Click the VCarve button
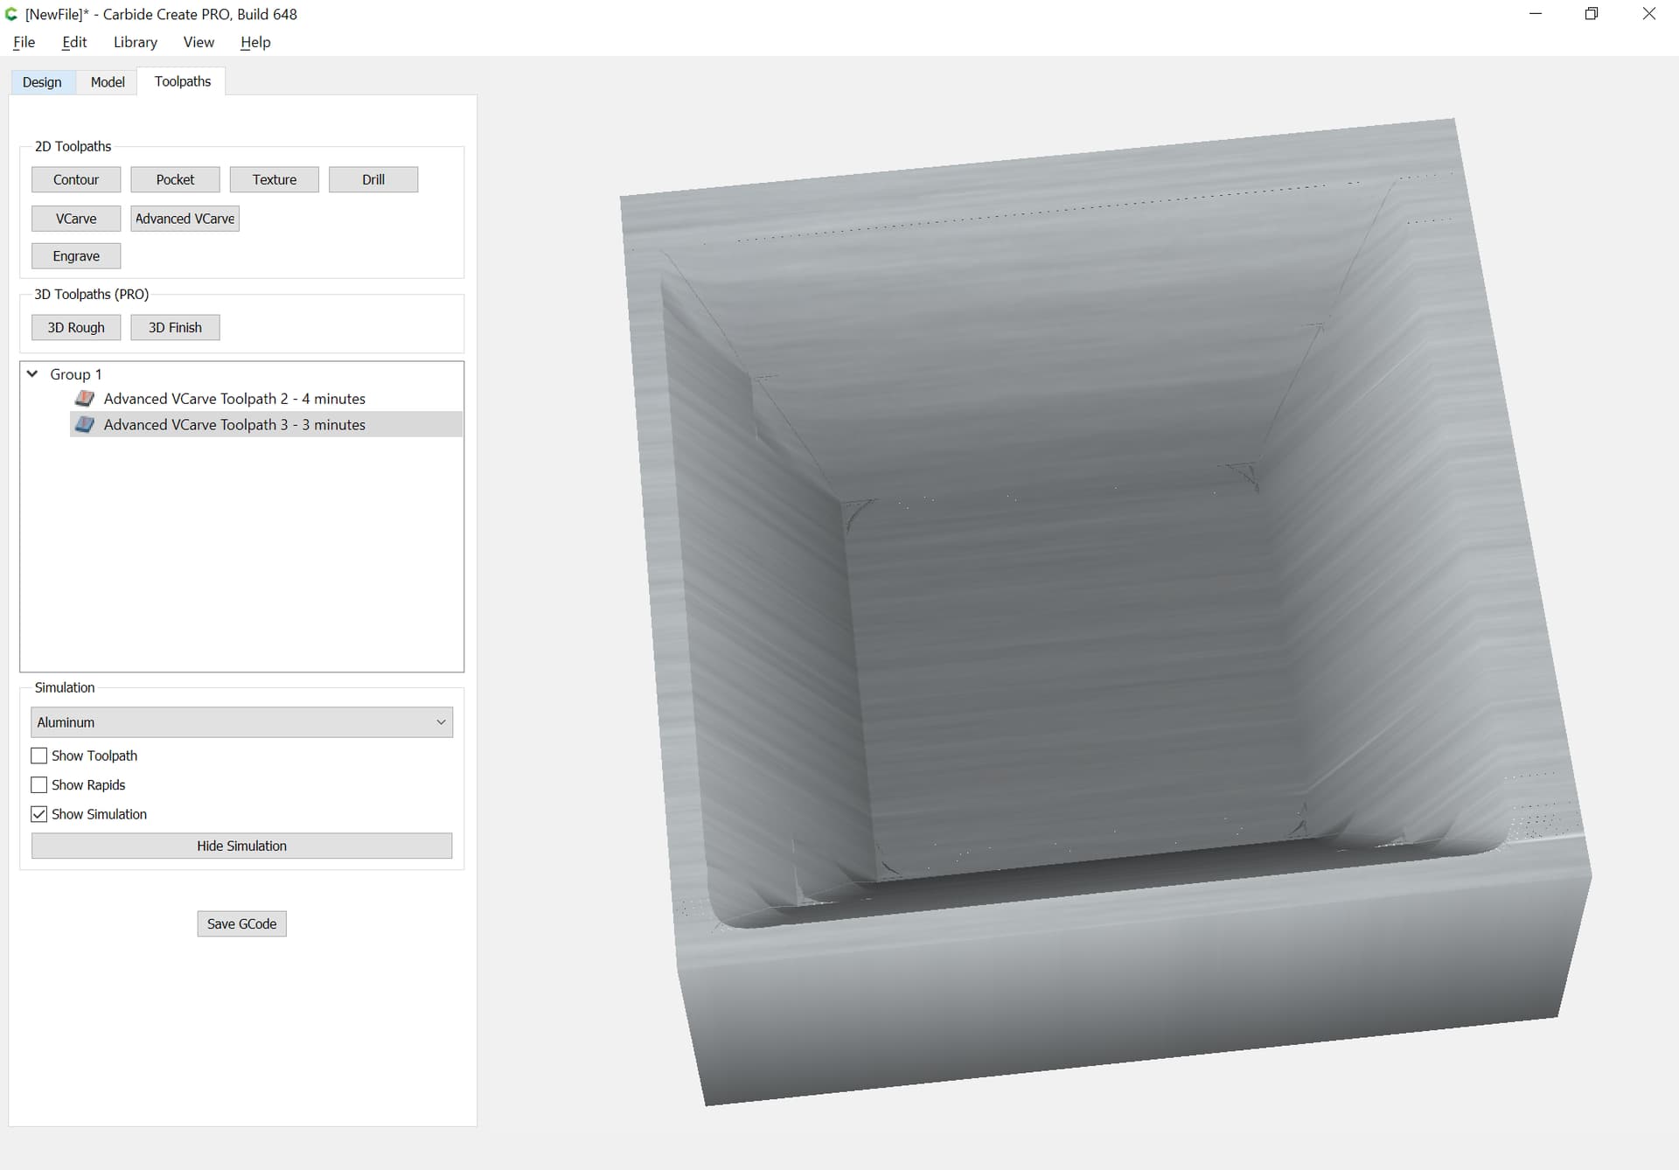 coord(76,219)
